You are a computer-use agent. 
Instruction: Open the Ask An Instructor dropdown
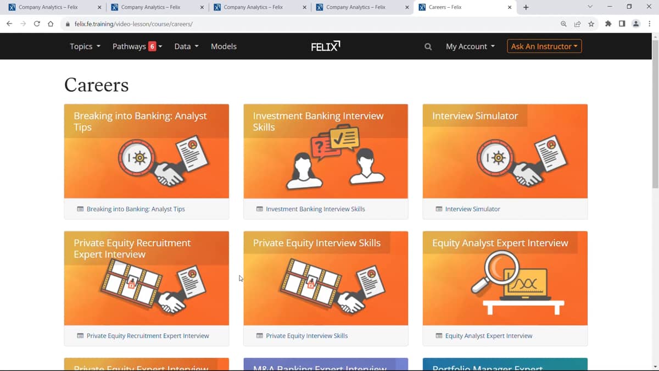[x=544, y=46]
